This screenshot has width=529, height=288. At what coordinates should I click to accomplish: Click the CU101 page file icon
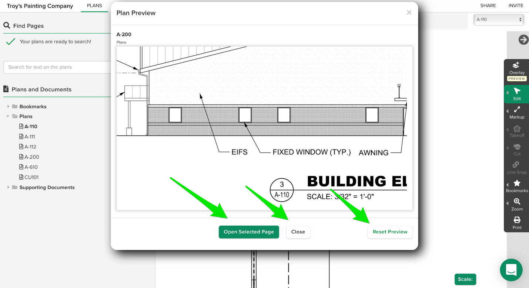[x=21, y=177]
